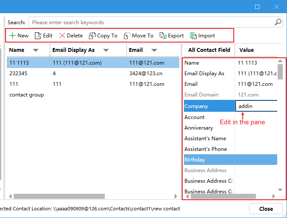This screenshot has height=218, width=287.
Task: Click the Export icon
Action: [x=163, y=36]
